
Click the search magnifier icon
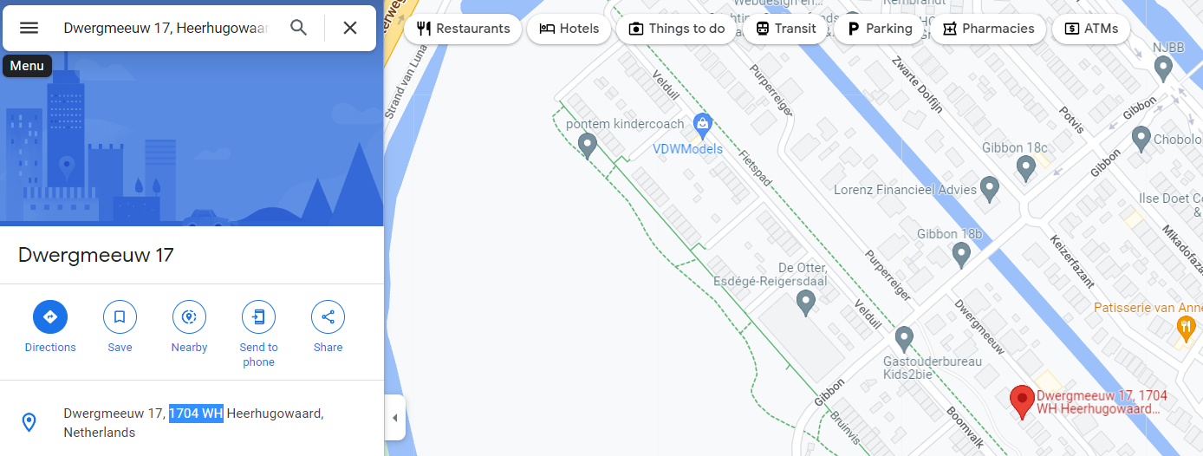pos(299,28)
